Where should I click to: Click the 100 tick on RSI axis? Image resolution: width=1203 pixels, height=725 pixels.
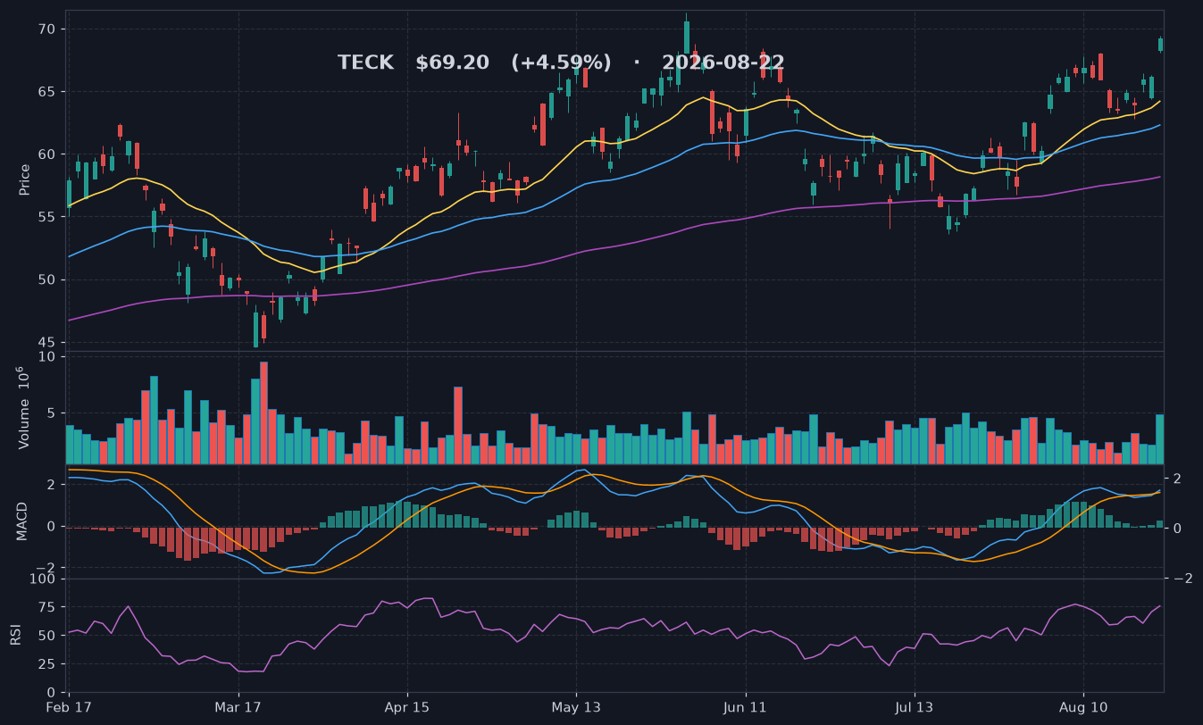(43, 579)
